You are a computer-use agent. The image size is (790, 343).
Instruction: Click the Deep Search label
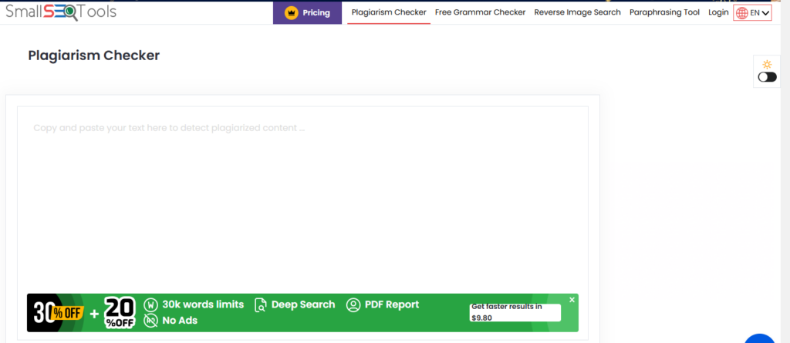[x=303, y=304]
